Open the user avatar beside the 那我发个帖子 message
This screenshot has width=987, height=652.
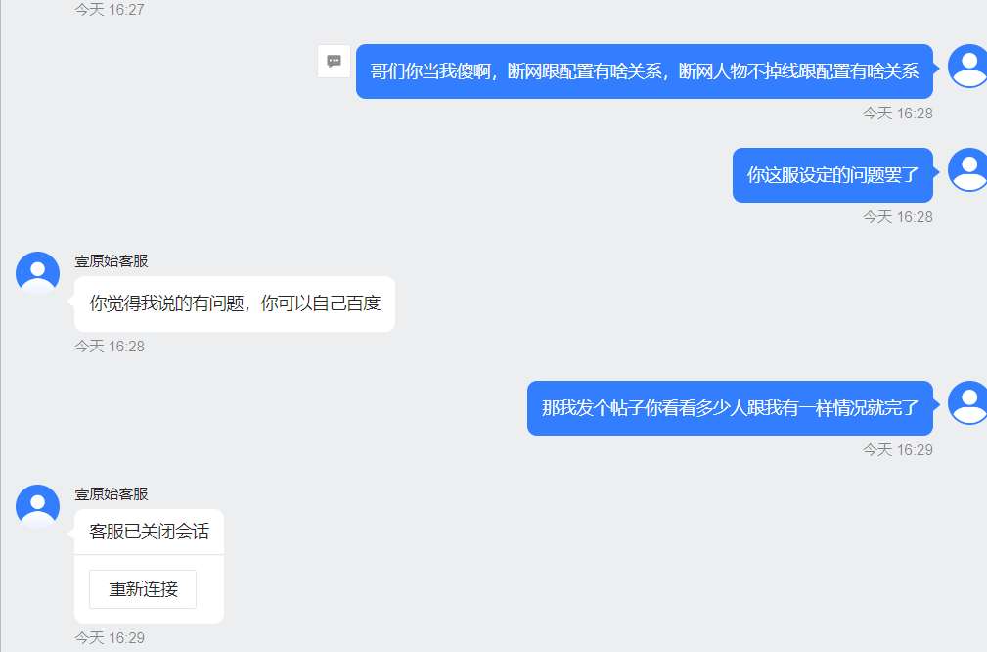coord(968,403)
